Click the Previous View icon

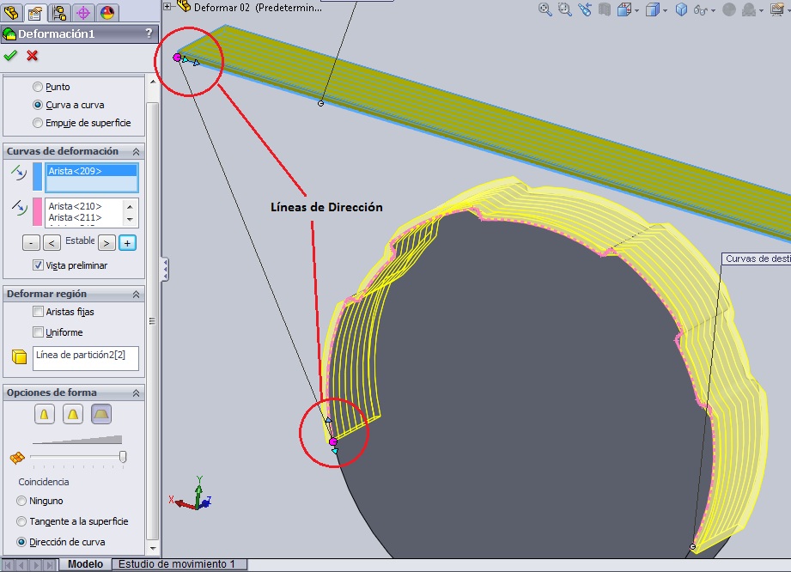tap(585, 9)
